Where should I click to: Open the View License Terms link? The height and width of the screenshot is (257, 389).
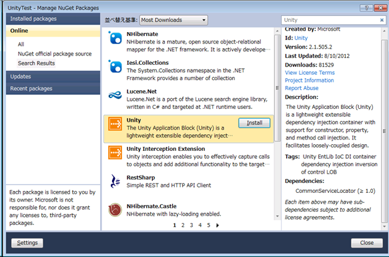310,73
